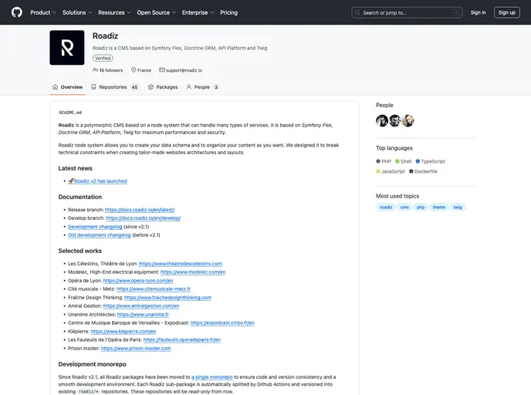Visit the fauteuils.operadeparis.fr link

click(181, 339)
